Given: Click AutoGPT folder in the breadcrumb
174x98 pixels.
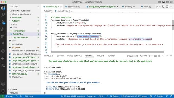Looking at the screenshot, I should (48, 11).
